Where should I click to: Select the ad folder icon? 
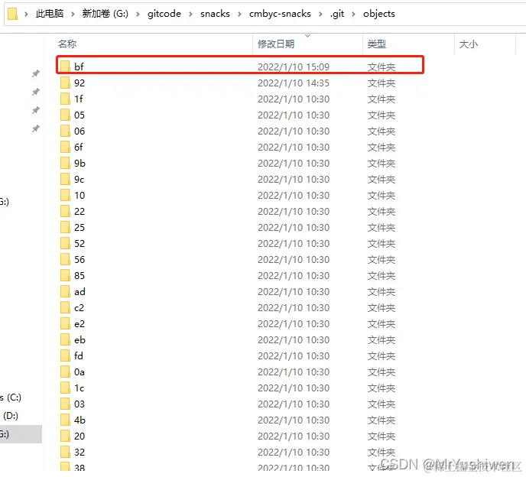(65, 292)
